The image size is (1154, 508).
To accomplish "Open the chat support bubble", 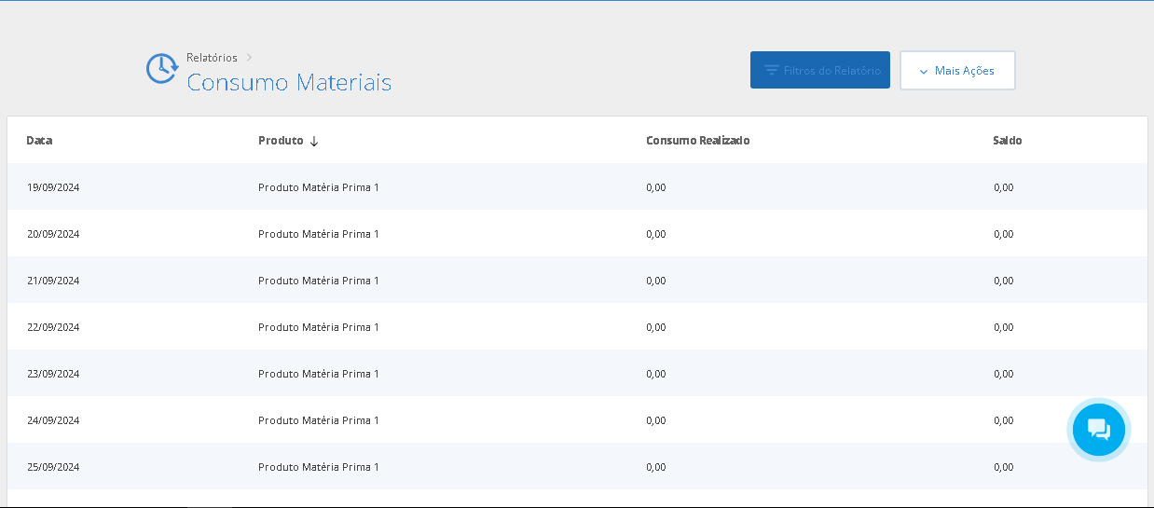I will pyautogui.click(x=1099, y=429).
